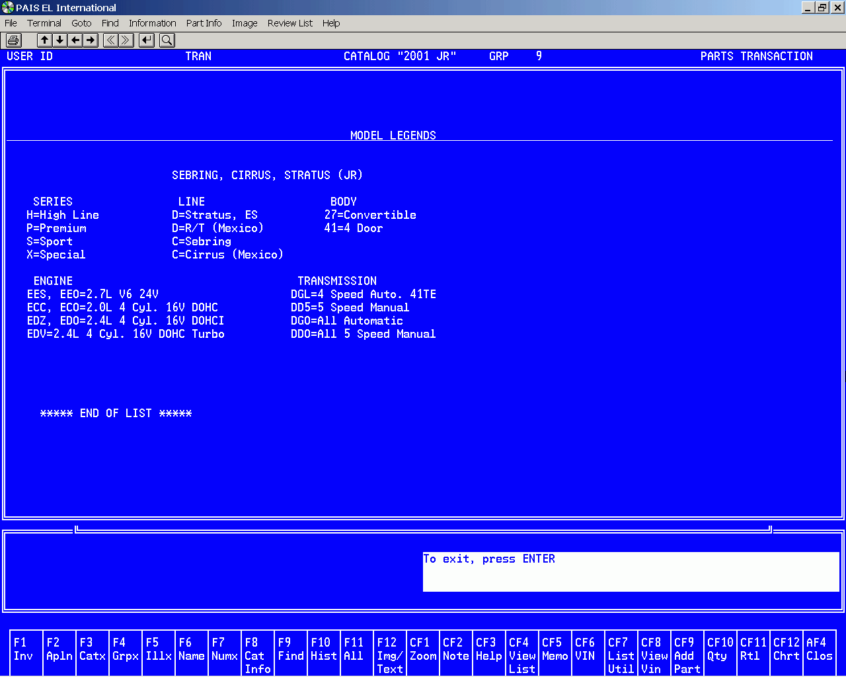The height and width of the screenshot is (677, 846).
Task: Select the CF7 List Util function key
Action: click(621, 653)
